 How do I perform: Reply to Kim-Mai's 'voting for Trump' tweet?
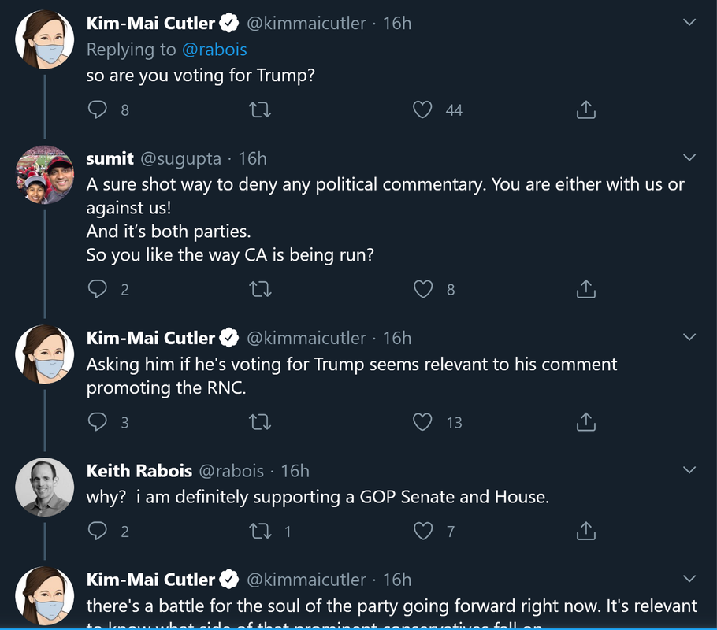[98, 109]
